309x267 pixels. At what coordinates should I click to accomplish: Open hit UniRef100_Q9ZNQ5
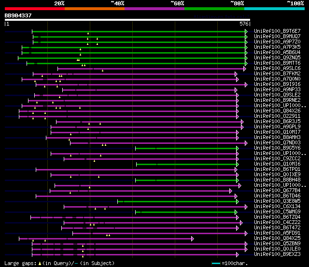point(277,58)
